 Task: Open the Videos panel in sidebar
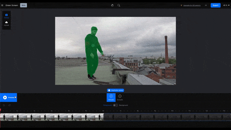pos(6,16)
